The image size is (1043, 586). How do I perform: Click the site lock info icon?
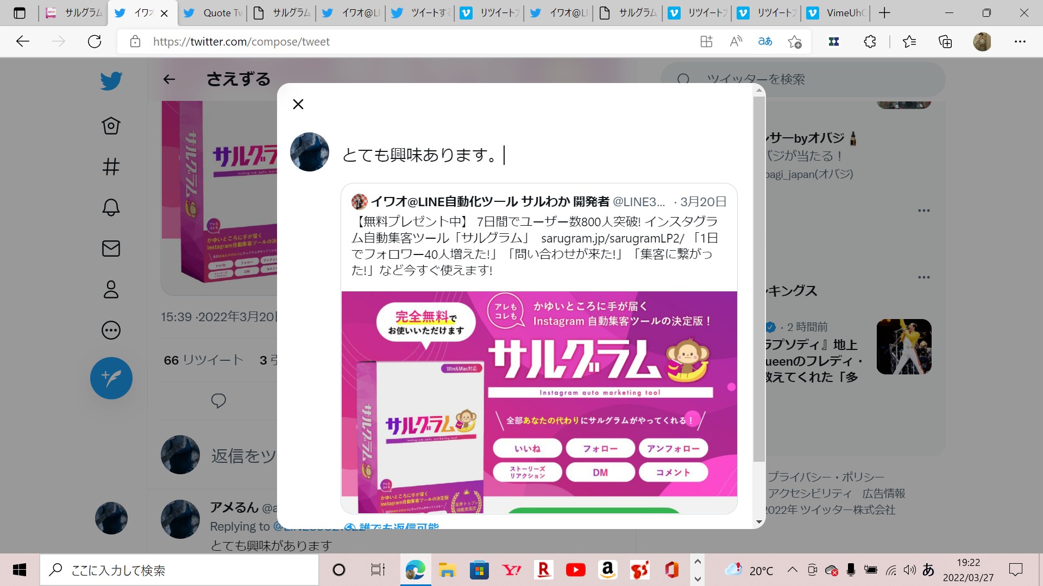pyautogui.click(x=135, y=42)
